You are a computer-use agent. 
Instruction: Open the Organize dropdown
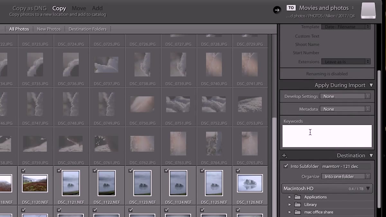click(345, 177)
